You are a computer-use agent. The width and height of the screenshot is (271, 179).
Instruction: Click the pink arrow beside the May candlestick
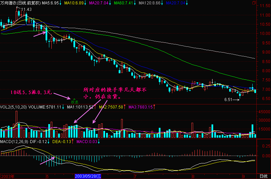(x=39, y=33)
